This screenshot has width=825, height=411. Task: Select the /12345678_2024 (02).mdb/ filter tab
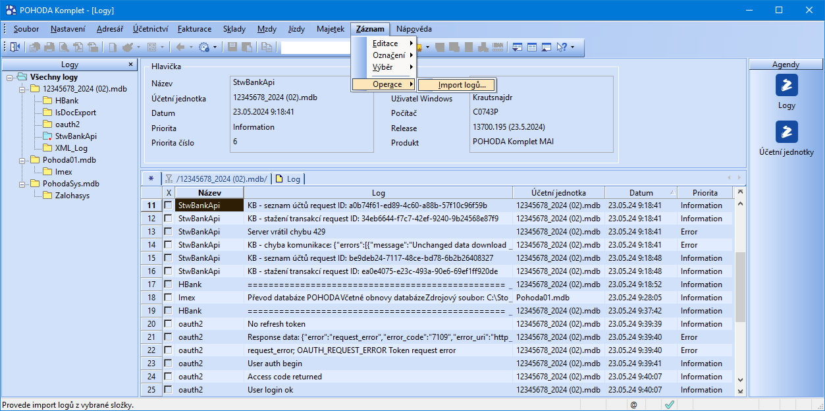pos(217,178)
